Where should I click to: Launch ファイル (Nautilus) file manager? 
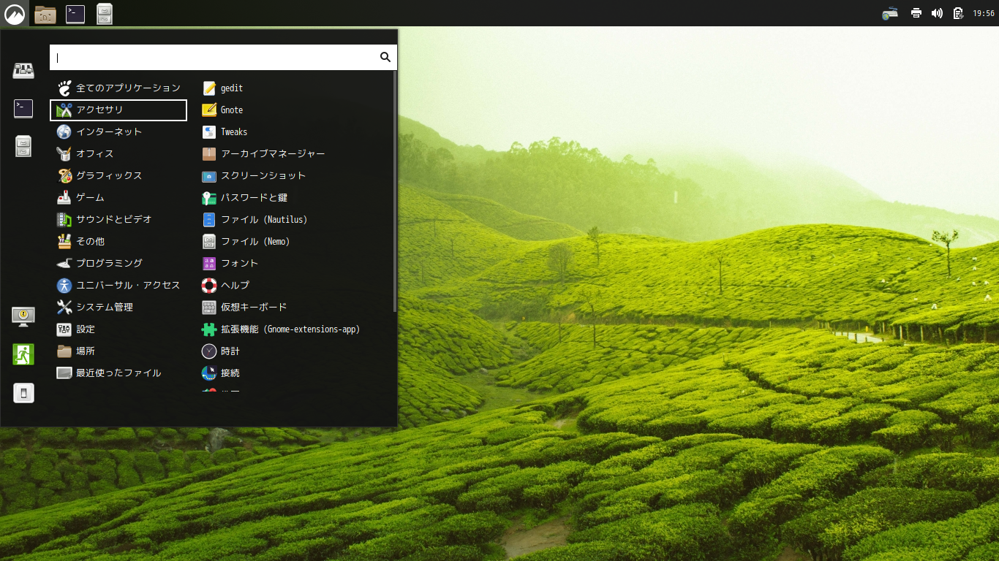(255, 220)
